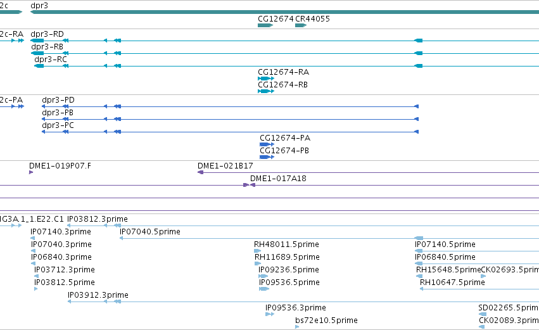Image resolution: width=539 pixels, height=330 pixels.
Task: Select the CG12674-PA label
Action: [285, 138]
